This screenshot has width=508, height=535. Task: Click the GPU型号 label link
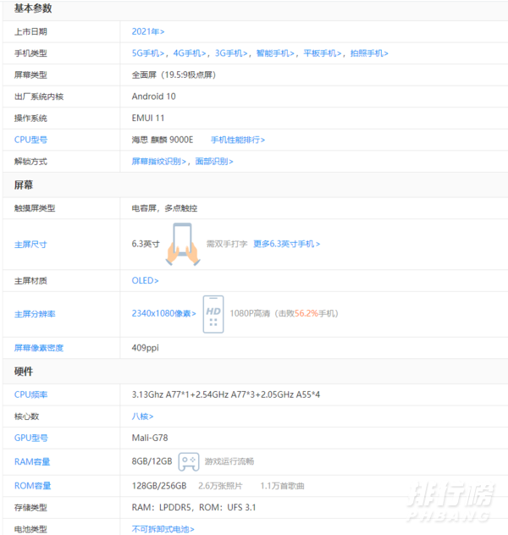[x=31, y=438]
